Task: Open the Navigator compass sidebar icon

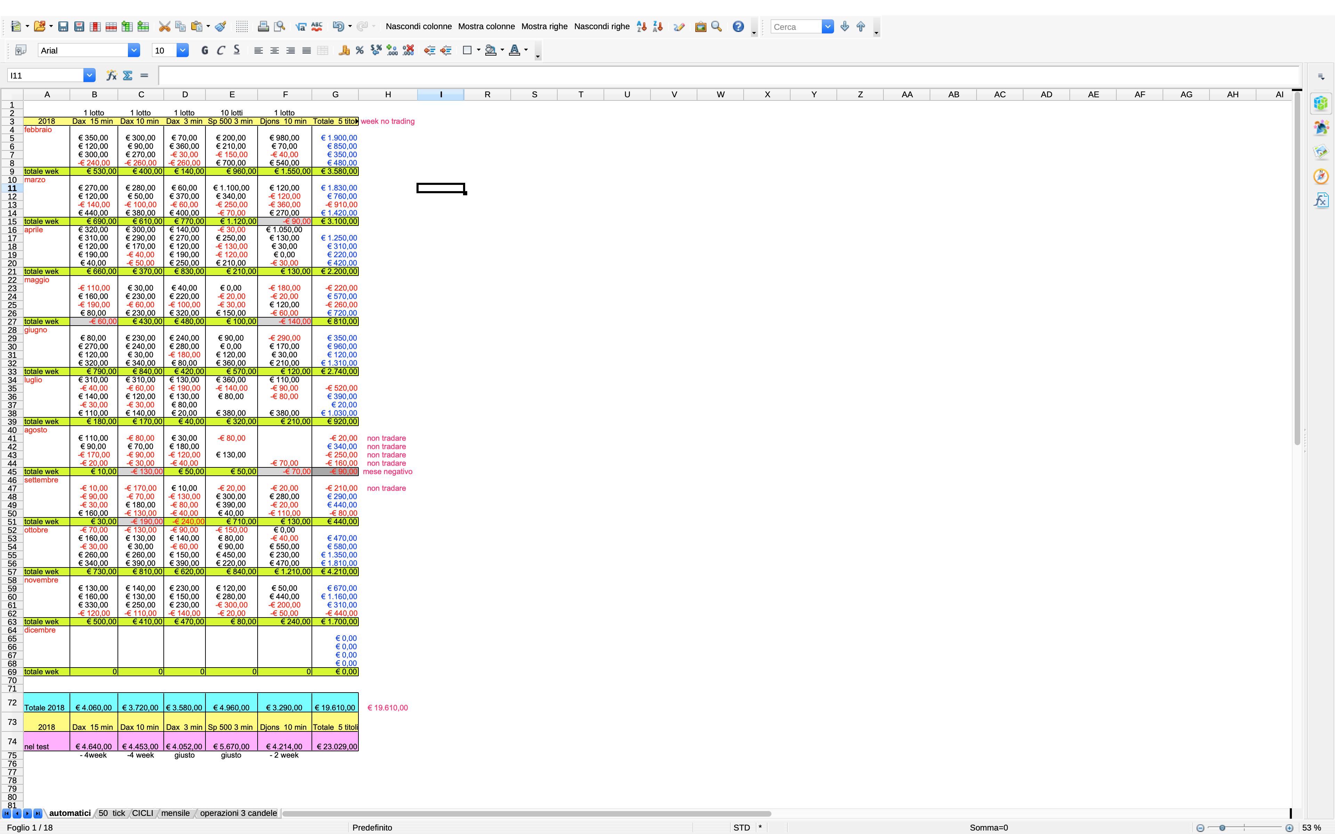Action: [1321, 177]
